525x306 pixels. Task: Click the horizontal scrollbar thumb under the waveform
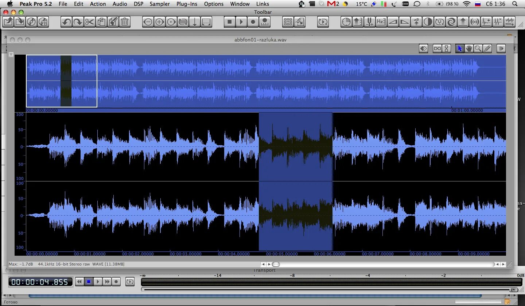click(276, 264)
